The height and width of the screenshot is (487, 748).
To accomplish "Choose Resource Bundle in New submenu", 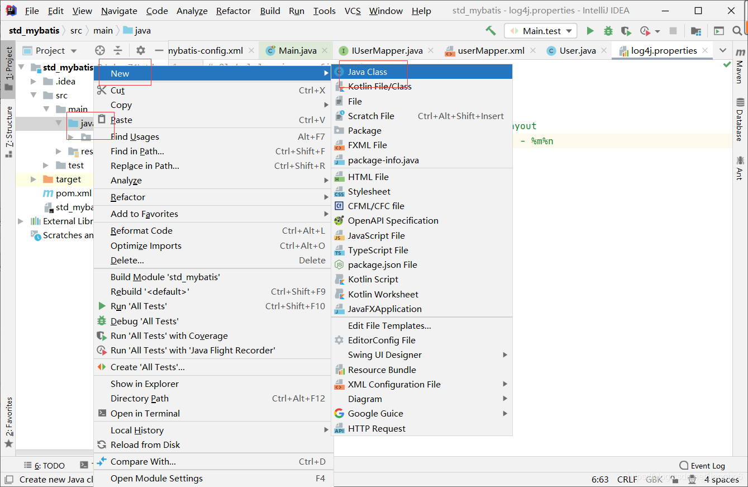I will coord(422,370).
